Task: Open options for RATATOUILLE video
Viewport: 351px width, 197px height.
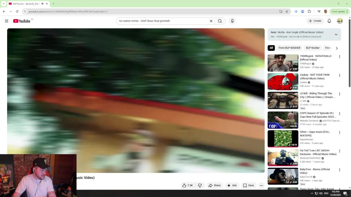Action: 339,57
